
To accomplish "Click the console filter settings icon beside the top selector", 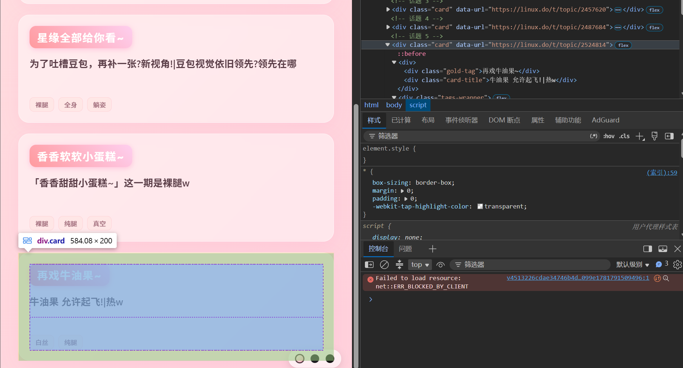I will (x=399, y=265).
